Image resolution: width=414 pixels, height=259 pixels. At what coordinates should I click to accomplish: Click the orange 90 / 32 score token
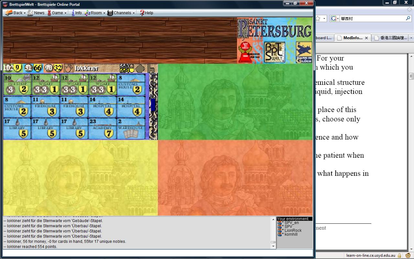click(53, 68)
